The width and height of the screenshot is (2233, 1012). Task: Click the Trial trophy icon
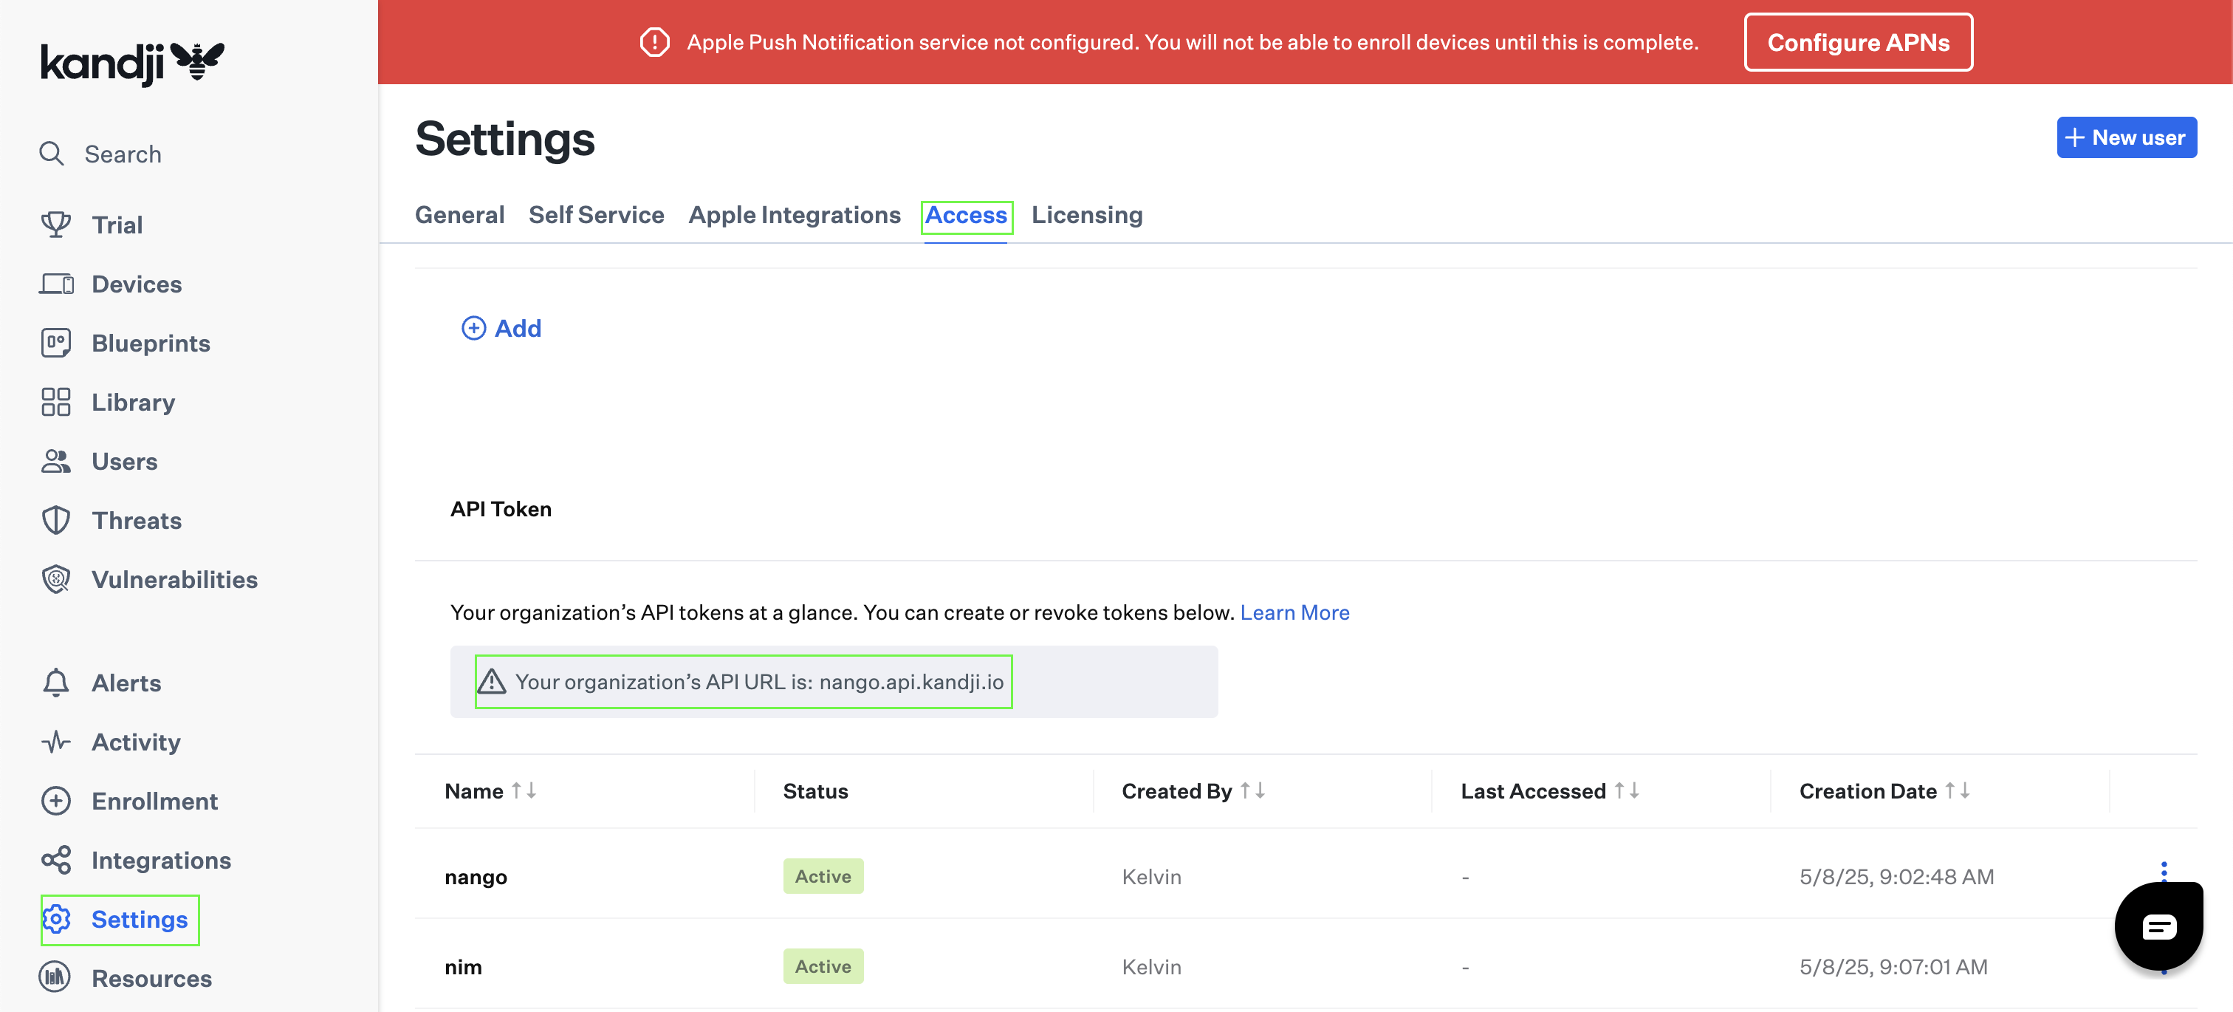click(55, 225)
